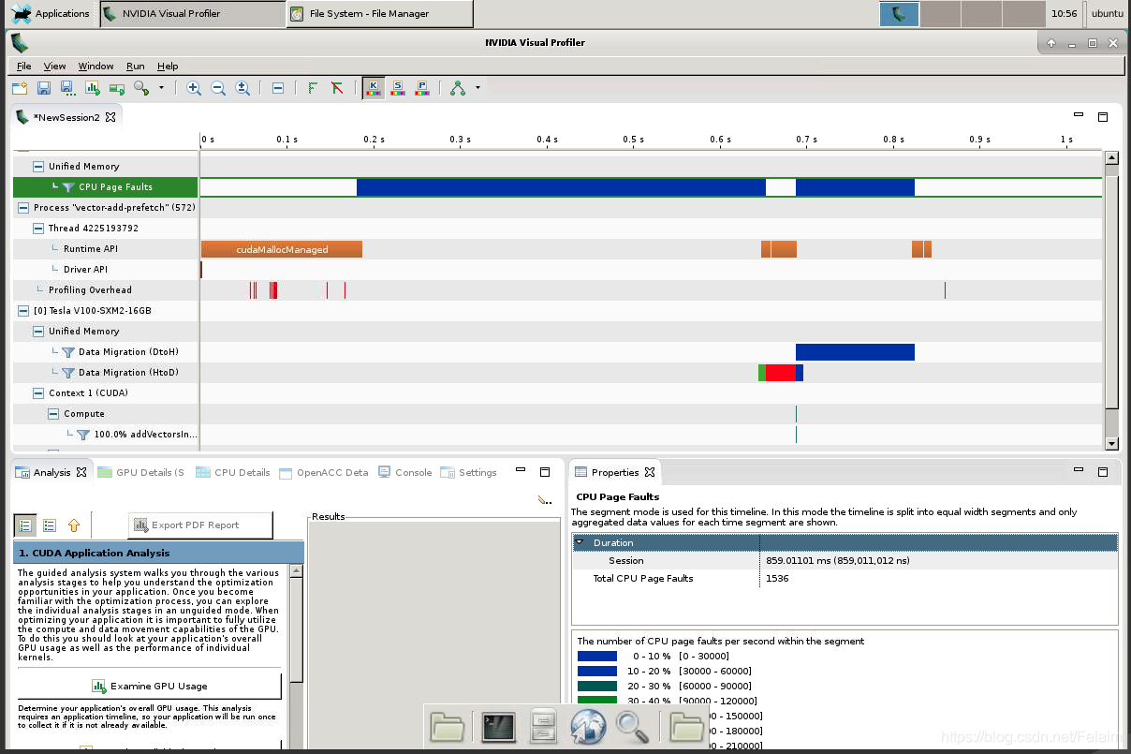Open the View menu
Screen dimensions: 1131x754
click(55, 67)
